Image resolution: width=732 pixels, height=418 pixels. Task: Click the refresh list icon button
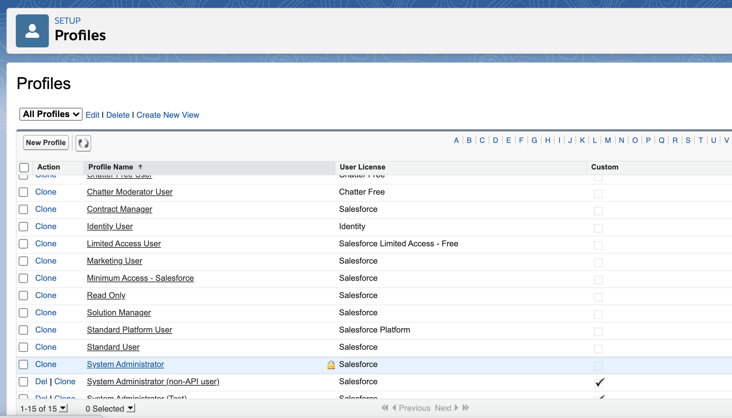[x=83, y=143]
